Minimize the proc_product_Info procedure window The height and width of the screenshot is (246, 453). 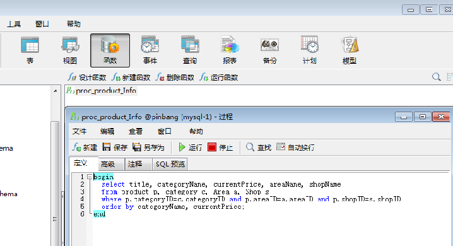tap(404, 117)
